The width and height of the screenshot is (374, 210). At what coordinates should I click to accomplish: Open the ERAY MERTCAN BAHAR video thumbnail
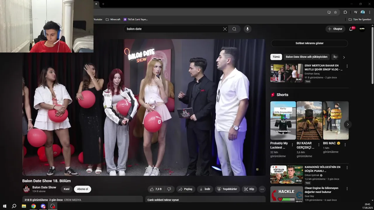click(287, 73)
